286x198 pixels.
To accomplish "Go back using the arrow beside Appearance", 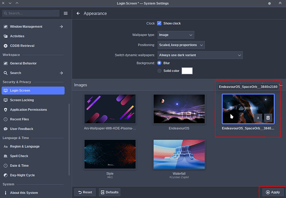I will click(x=78, y=13).
